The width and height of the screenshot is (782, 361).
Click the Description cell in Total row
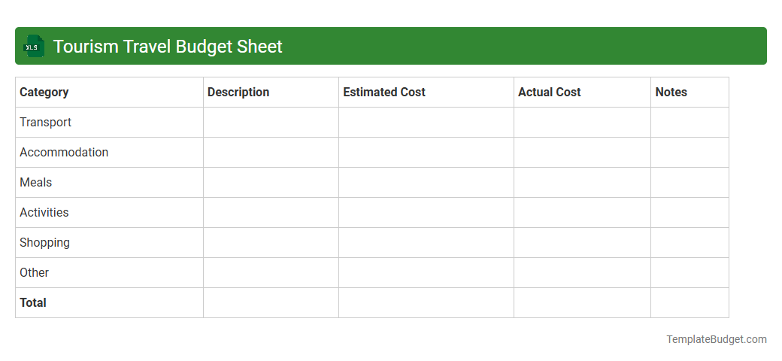pyautogui.click(x=271, y=302)
